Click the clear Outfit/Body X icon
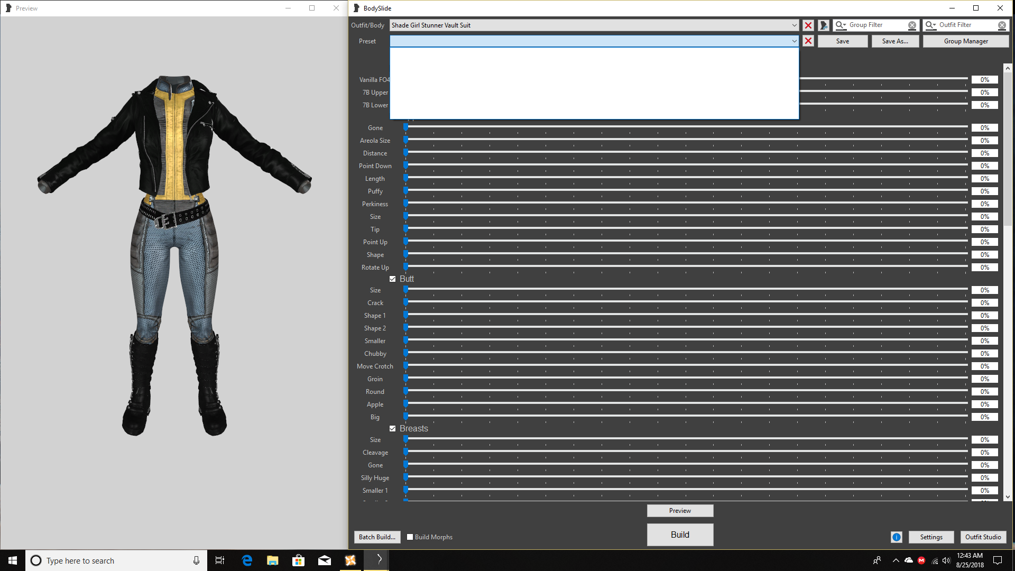Viewport: 1015px width, 571px height. click(x=807, y=25)
